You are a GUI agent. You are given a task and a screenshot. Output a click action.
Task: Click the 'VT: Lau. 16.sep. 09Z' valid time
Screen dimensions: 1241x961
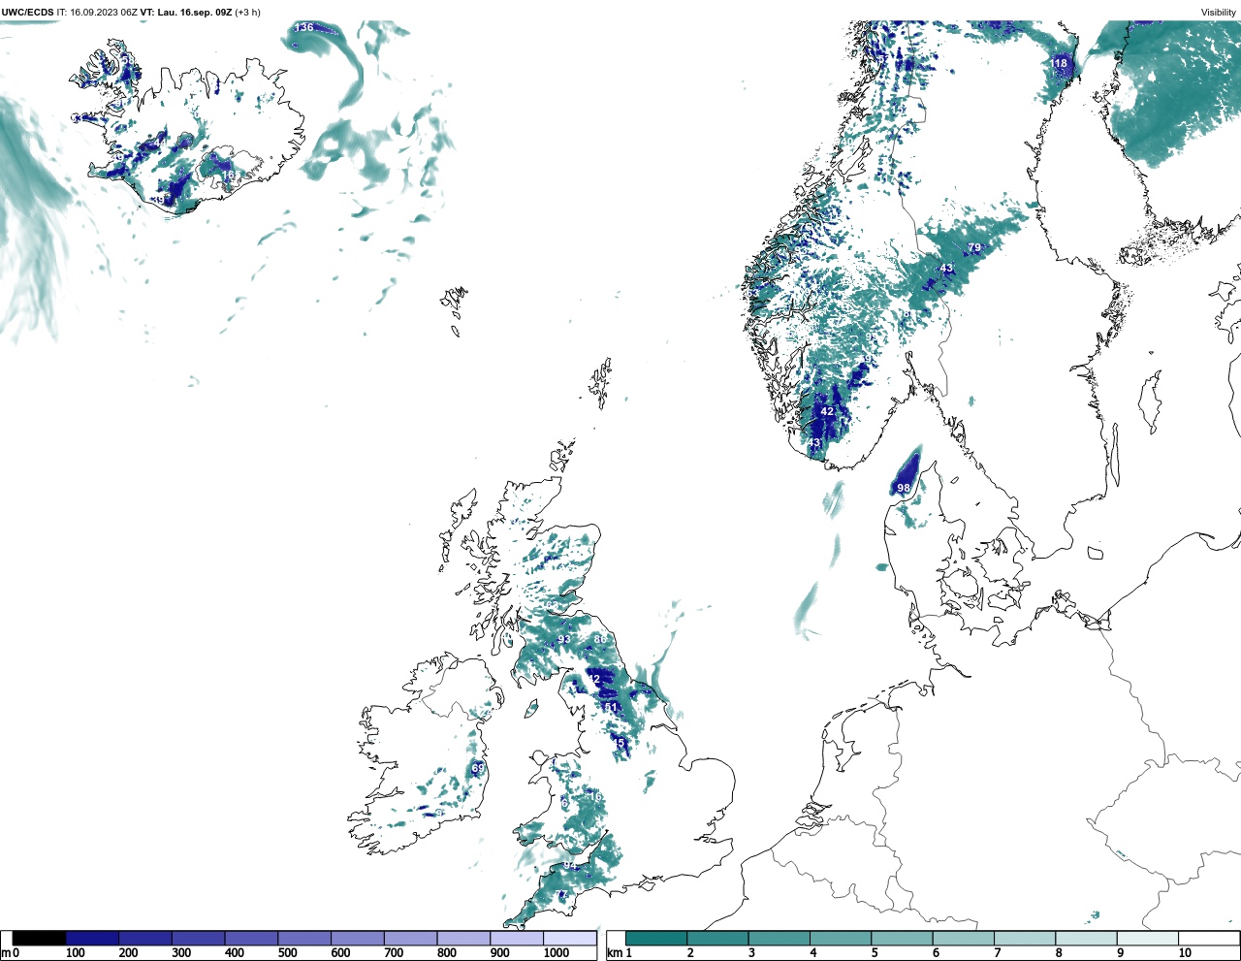tap(186, 13)
